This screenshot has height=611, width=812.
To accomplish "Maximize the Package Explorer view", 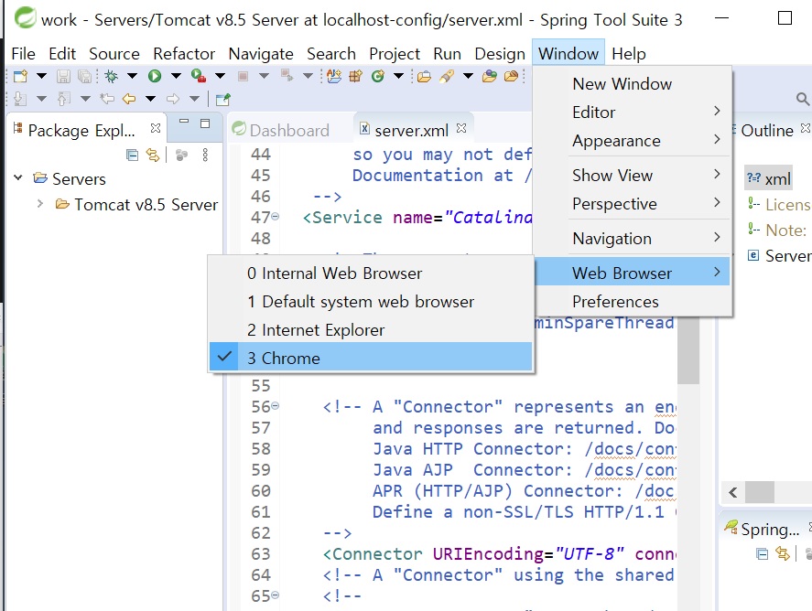I will (x=205, y=123).
